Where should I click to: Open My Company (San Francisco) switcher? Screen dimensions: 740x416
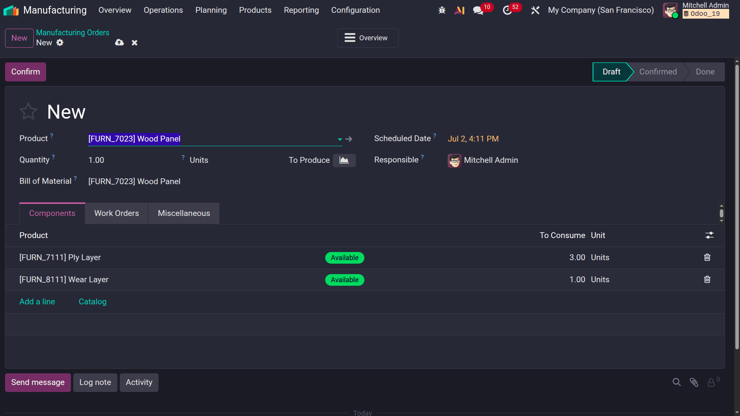coord(600,10)
